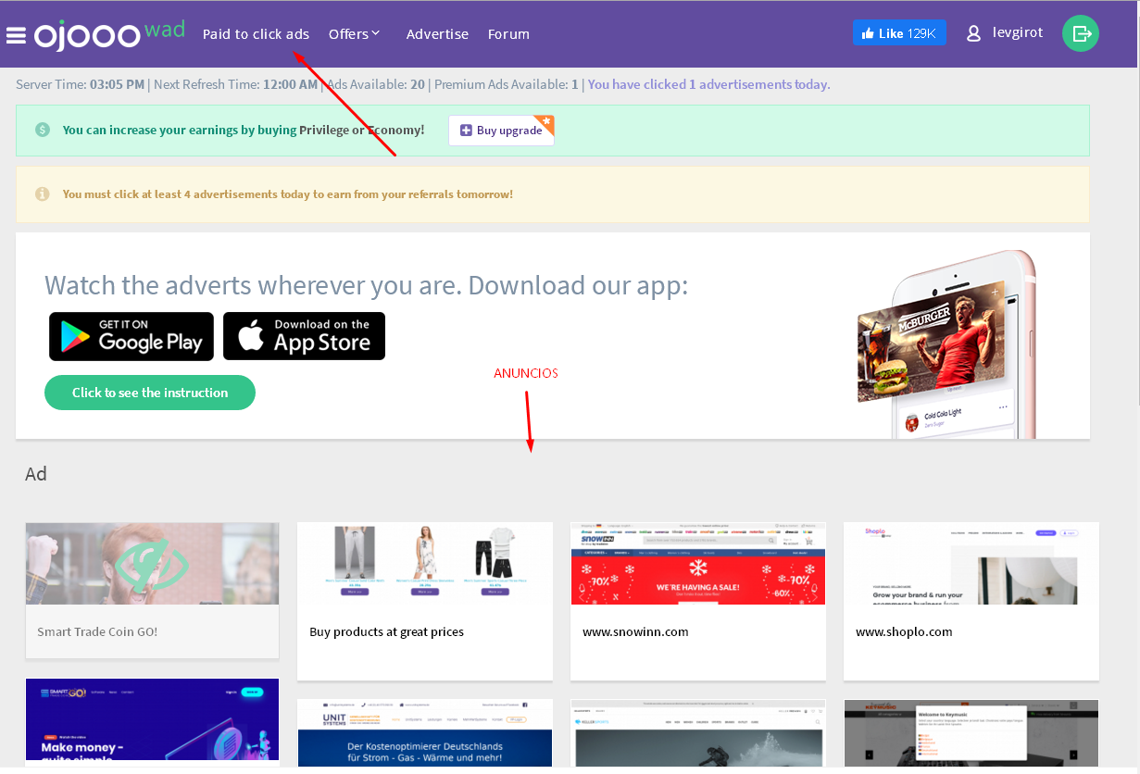Click the viewed-ad eye icon on Smart Trade Coin
This screenshot has width=1140, height=774.
coord(152,564)
